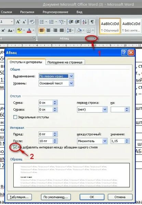The image size is (142, 205).
Task: Click the Перед spacing field
Action: pyautogui.click(x=46, y=134)
